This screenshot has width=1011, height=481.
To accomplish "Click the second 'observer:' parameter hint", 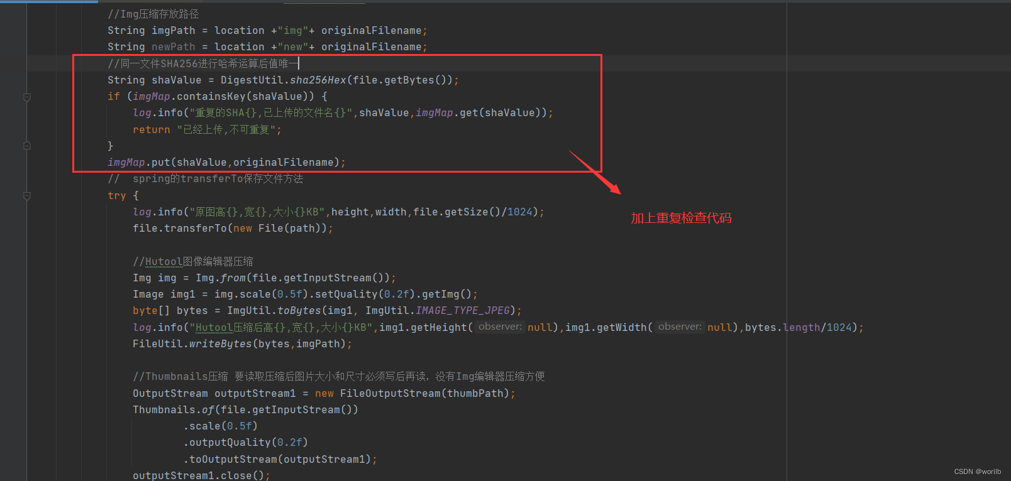I will tap(680, 327).
